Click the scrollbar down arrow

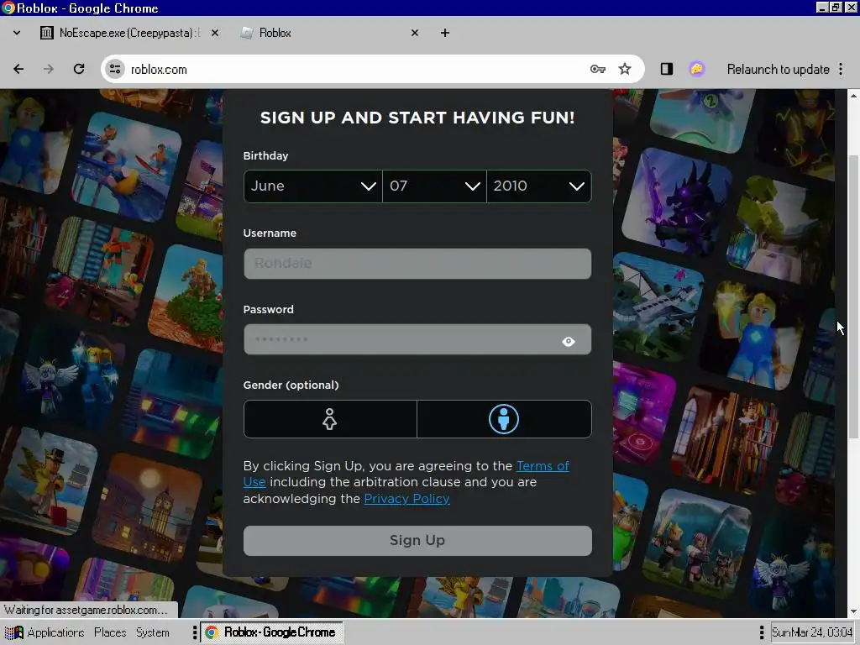[853, 611]
